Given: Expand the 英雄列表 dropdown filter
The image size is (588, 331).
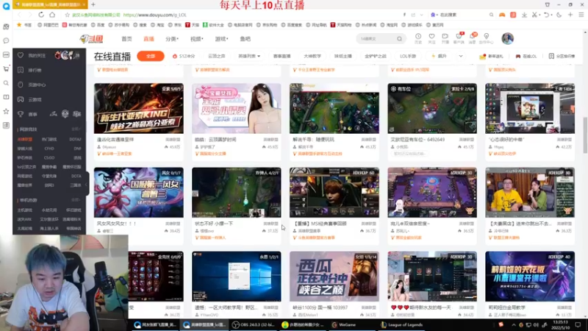Looking at the screenshot, I should point(249,56).
